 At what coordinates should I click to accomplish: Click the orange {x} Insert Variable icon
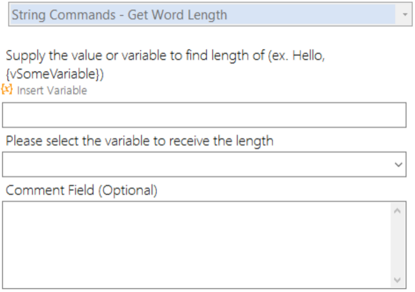coord(6,90)
